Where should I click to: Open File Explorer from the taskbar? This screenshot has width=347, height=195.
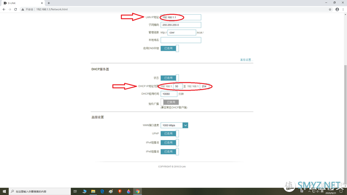pos(93,191)
